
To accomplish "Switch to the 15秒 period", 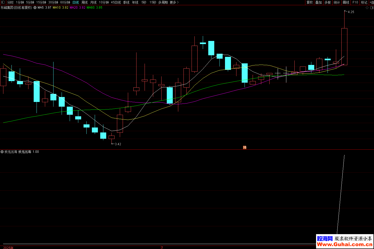I will (x=153, y=2).
